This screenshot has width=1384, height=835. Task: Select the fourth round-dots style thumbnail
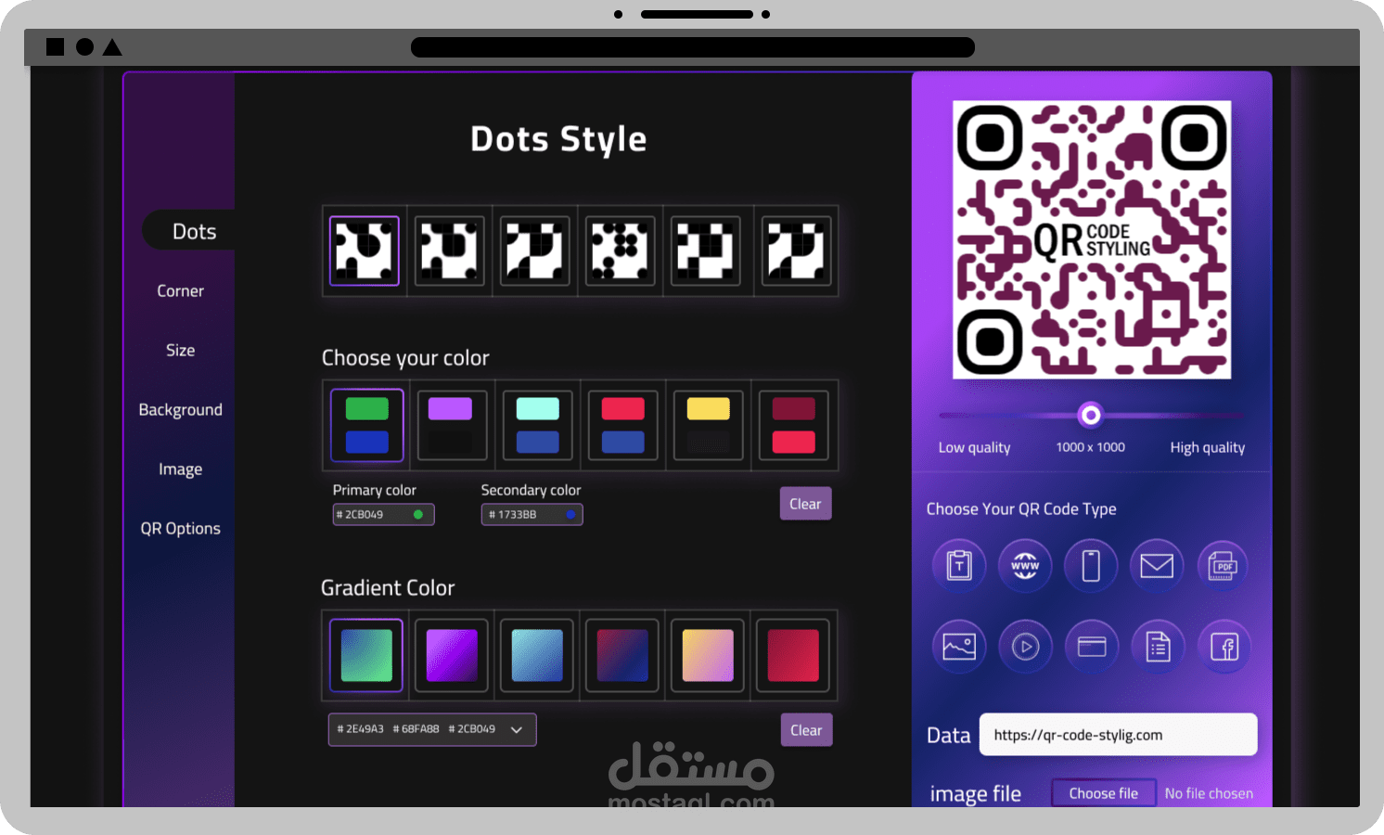click(621, 250)
